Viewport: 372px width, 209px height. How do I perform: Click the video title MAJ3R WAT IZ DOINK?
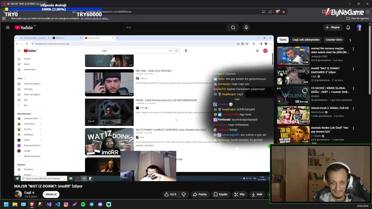pos(49,186)
